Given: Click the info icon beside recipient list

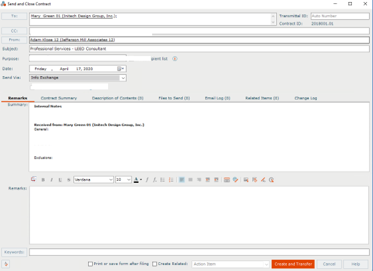Looking at the screenshot, I should pyautogui.click(x=175, y=59).
